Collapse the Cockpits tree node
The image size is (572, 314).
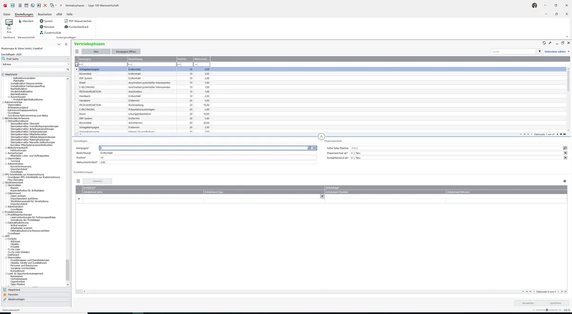6,239
